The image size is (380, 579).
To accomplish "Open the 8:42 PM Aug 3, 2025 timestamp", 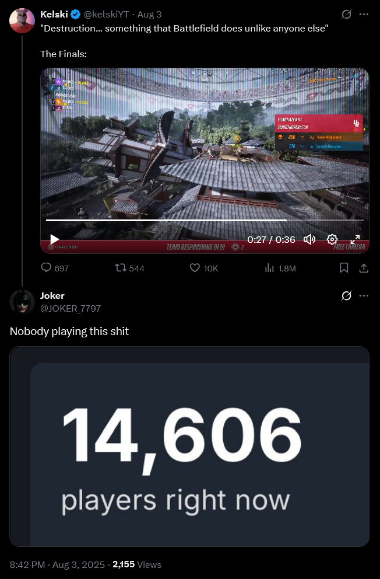I will [x=57, y=564].
